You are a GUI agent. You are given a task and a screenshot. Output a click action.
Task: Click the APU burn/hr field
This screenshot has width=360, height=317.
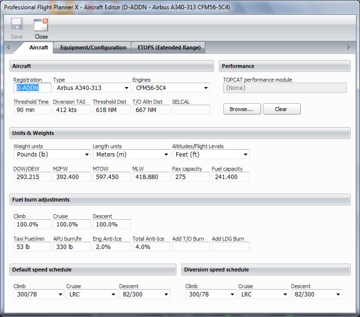click(x=72, y=247)
